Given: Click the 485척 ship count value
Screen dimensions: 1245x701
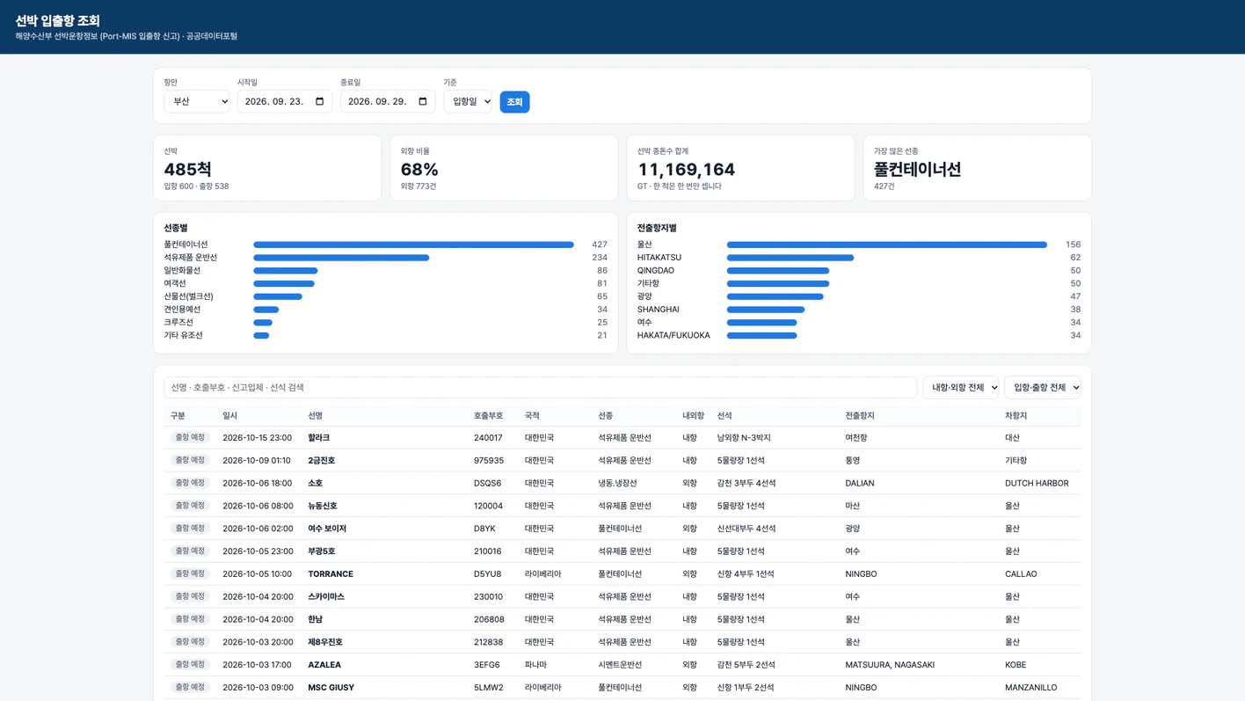Looking at the screenshot, I should [x=187, y=169].
